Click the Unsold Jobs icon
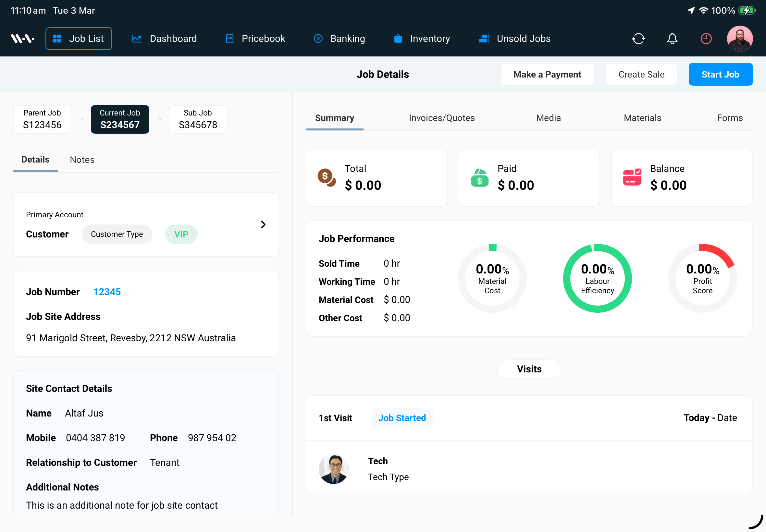This screenshot has height=532, width=766. (x=484, y=38)
